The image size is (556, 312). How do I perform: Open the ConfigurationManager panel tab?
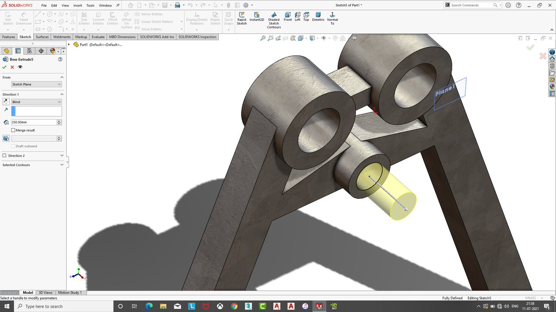[30, 51]
